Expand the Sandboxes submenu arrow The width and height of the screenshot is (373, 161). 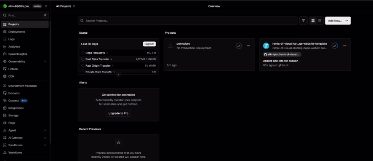click(45, 145)
